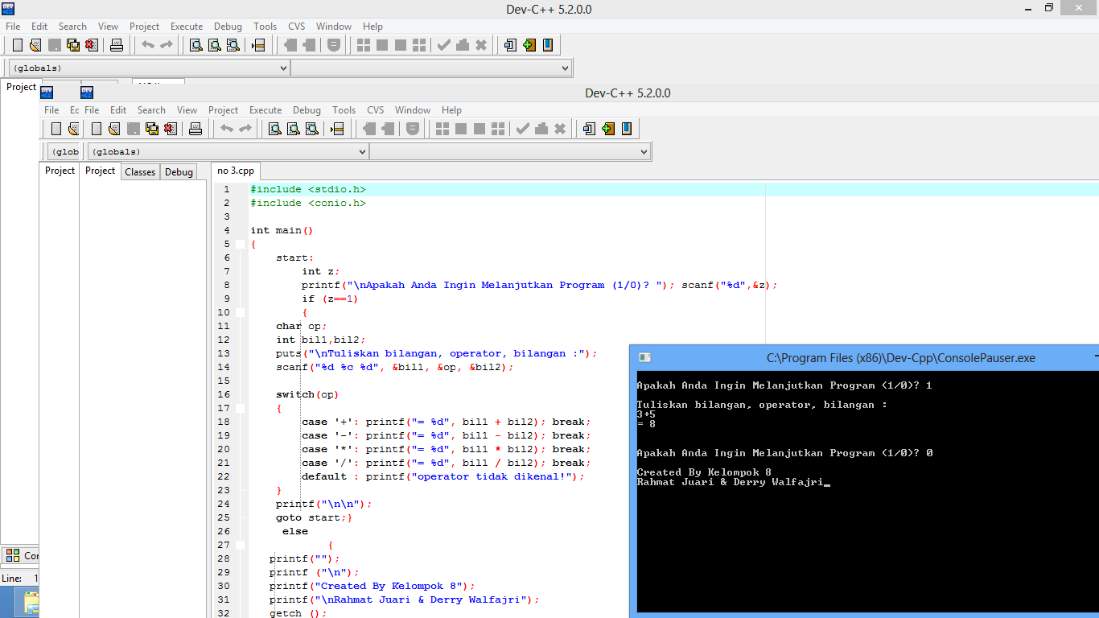
Task: Click green plus Add to project icon, outer toolbar
Action: click(x=529, y=45)
